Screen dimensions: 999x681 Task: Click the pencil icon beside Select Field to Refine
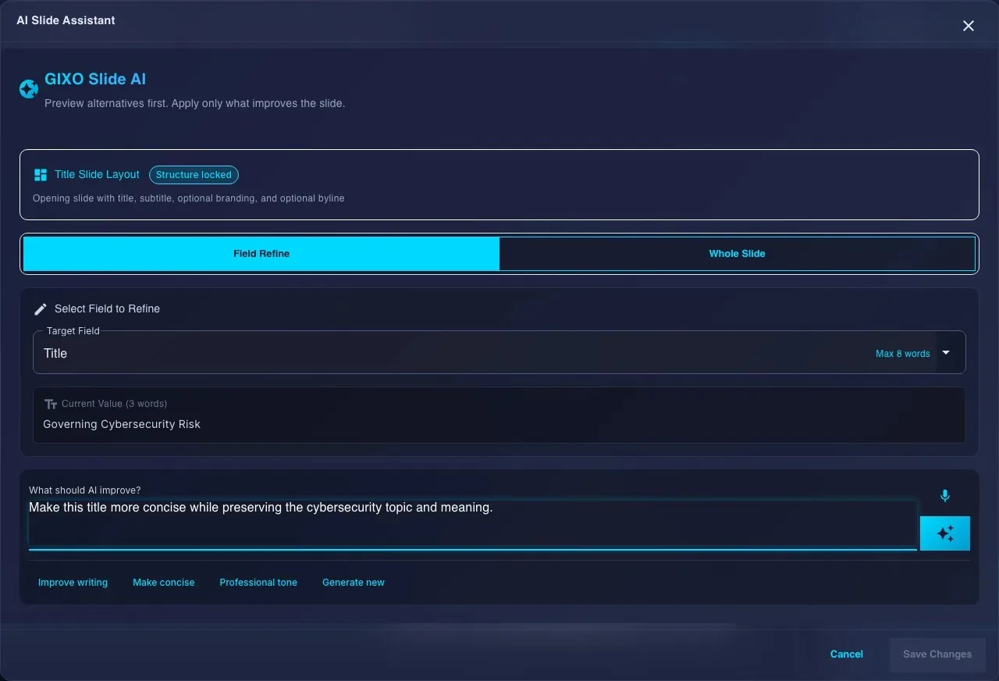click(41, 309)
